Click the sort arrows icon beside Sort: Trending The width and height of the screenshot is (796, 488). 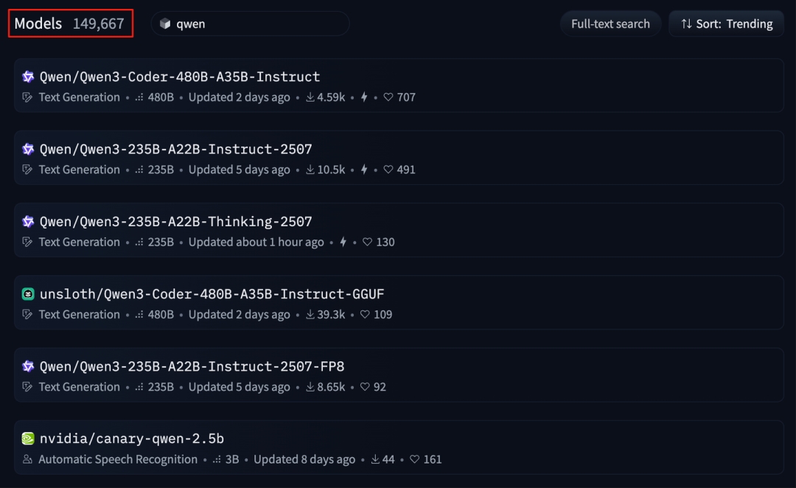686,24
